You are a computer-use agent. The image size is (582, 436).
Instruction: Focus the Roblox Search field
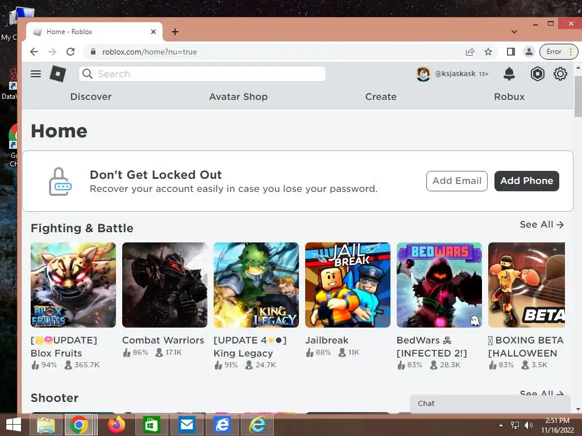[202, 74]
